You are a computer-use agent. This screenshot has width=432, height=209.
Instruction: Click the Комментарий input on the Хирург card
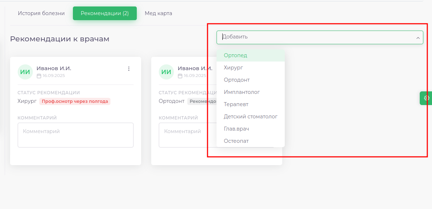75,135
